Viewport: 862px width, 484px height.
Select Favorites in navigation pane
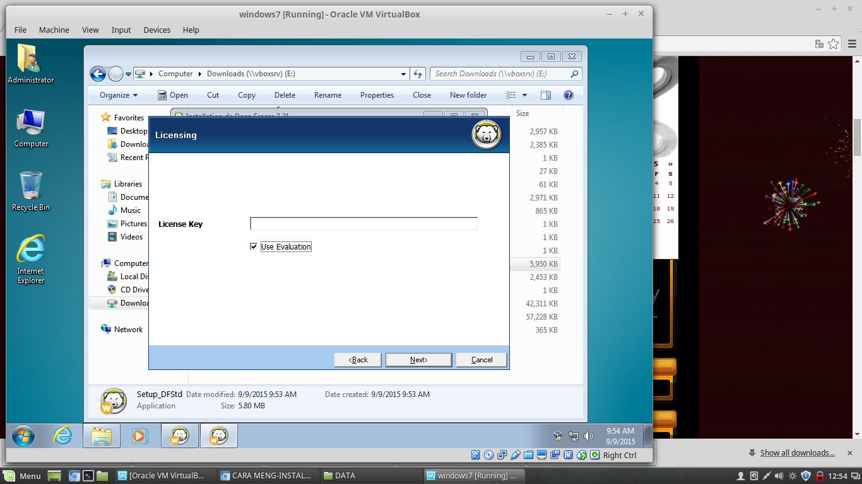129,118
